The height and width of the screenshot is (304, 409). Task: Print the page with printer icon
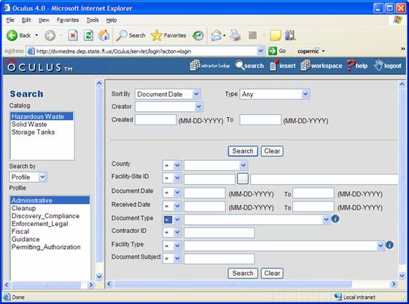235,36
